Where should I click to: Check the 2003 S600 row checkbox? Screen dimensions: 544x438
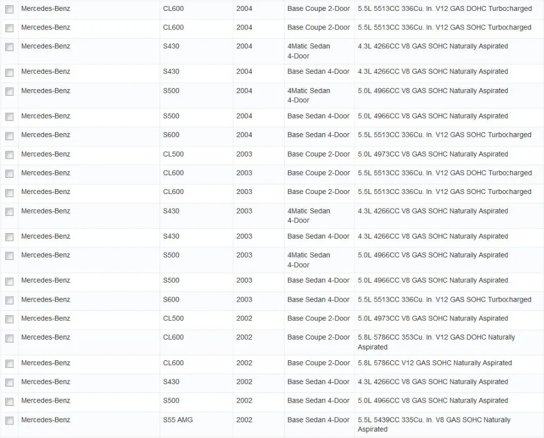(10, 301)
